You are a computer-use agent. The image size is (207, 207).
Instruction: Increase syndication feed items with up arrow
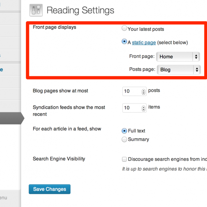(x=144, y=107)
